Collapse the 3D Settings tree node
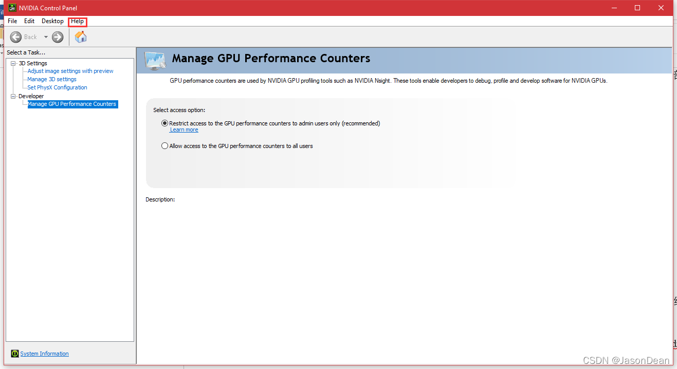The height and width of the screenshot is (369, 677). coord(13,63)
